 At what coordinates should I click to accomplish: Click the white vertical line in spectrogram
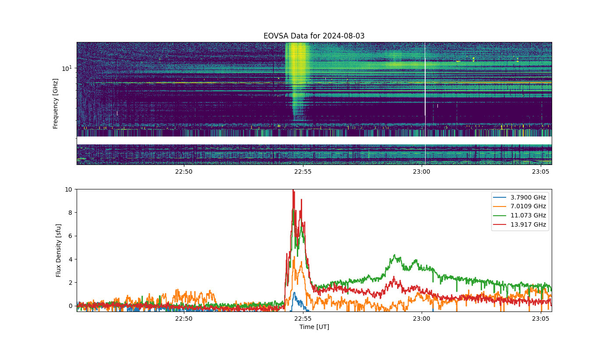pyautogui.click(x=425, y=104)
